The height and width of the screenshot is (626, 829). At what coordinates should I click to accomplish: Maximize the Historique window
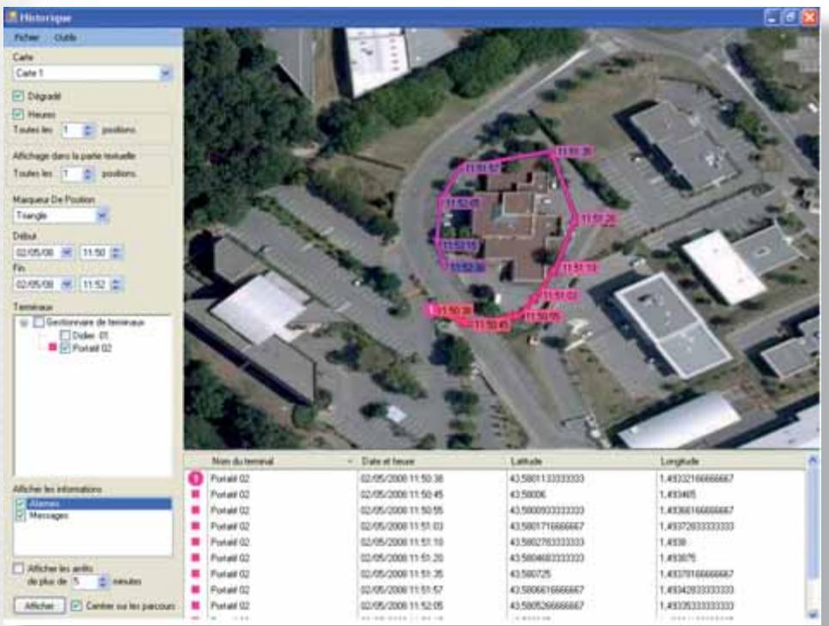pos(790,17)
